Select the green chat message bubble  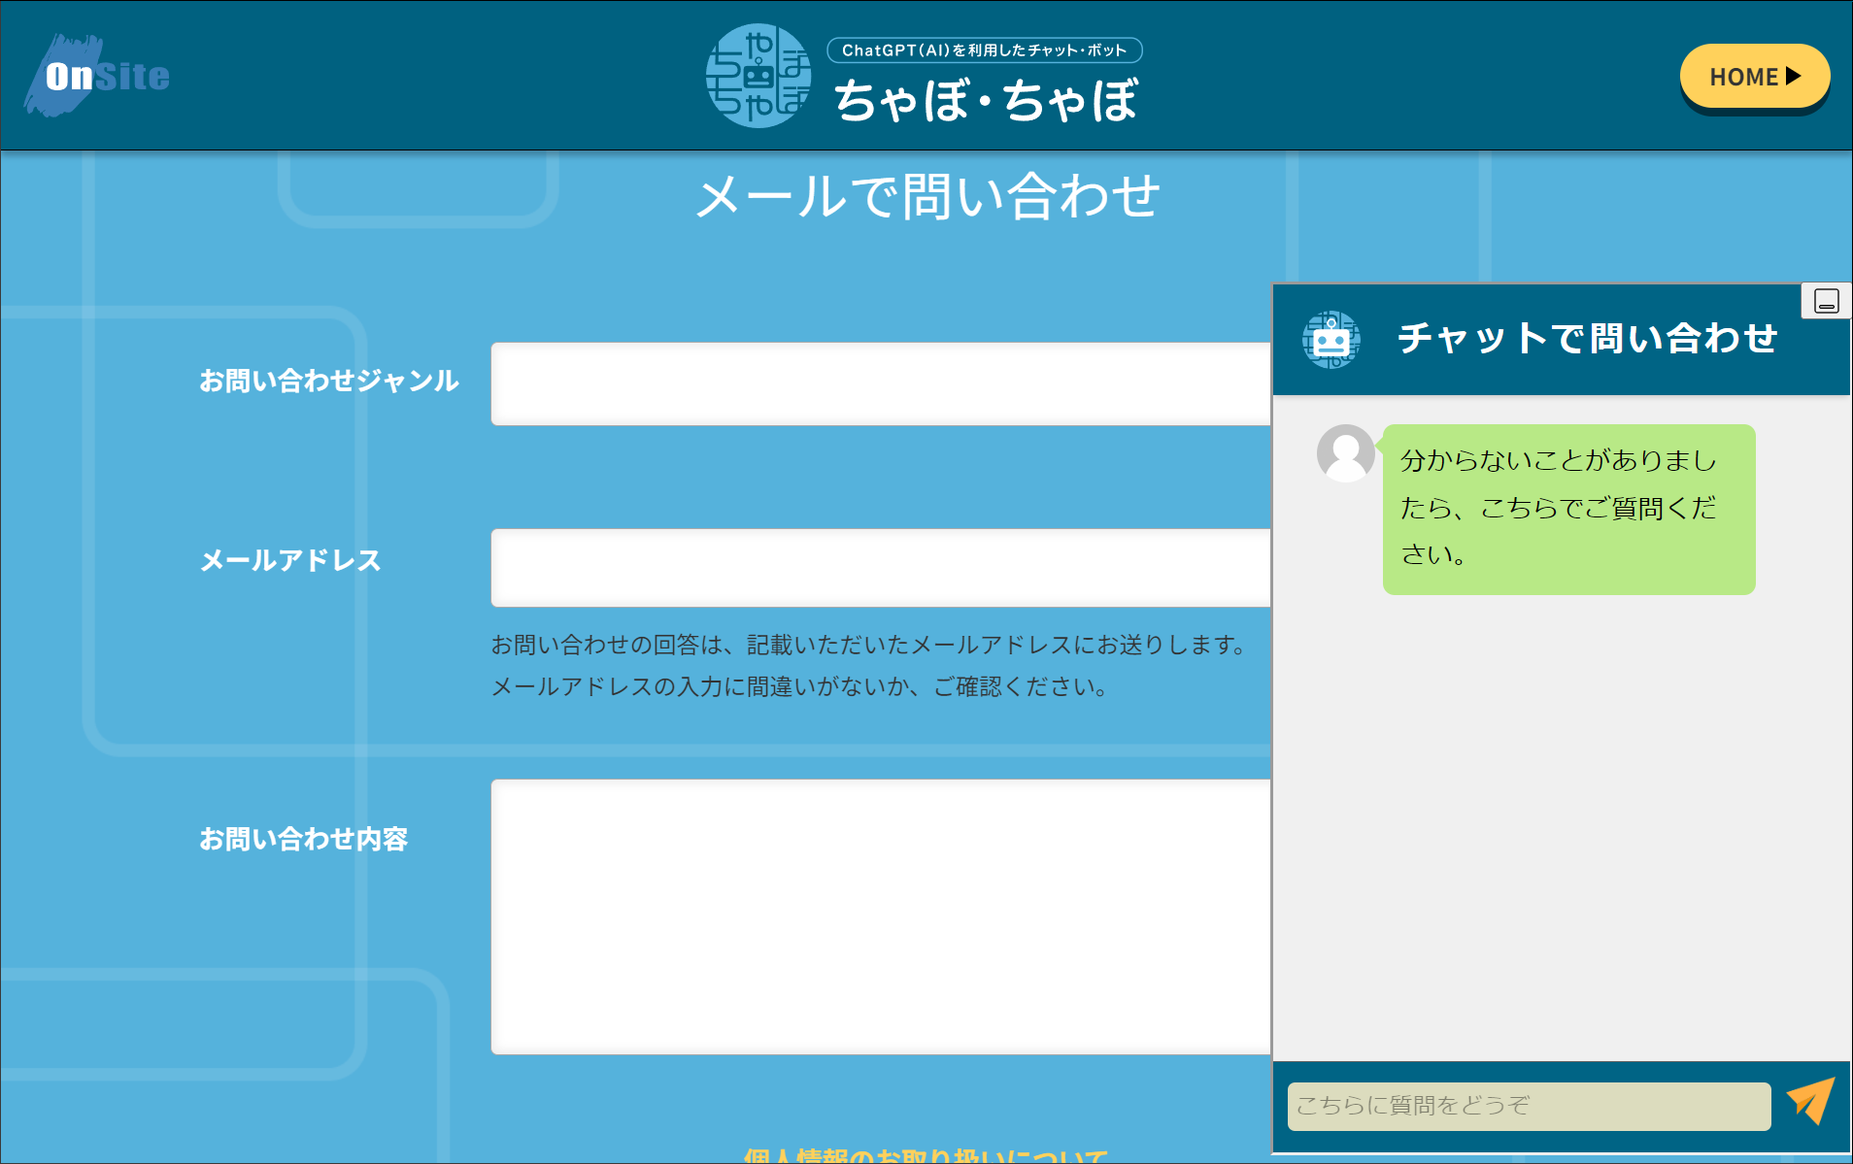click(1567, 509)
